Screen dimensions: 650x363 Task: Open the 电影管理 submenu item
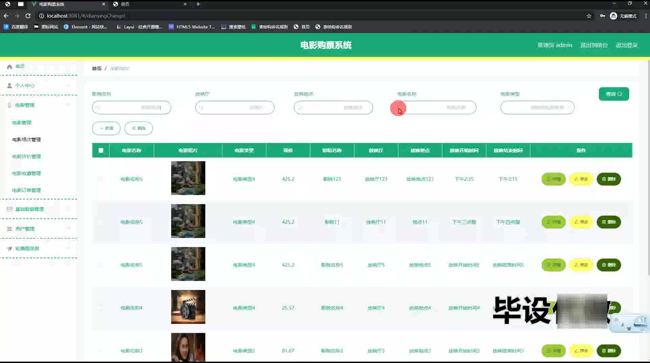pyautogui.click(x=22, y=123)
